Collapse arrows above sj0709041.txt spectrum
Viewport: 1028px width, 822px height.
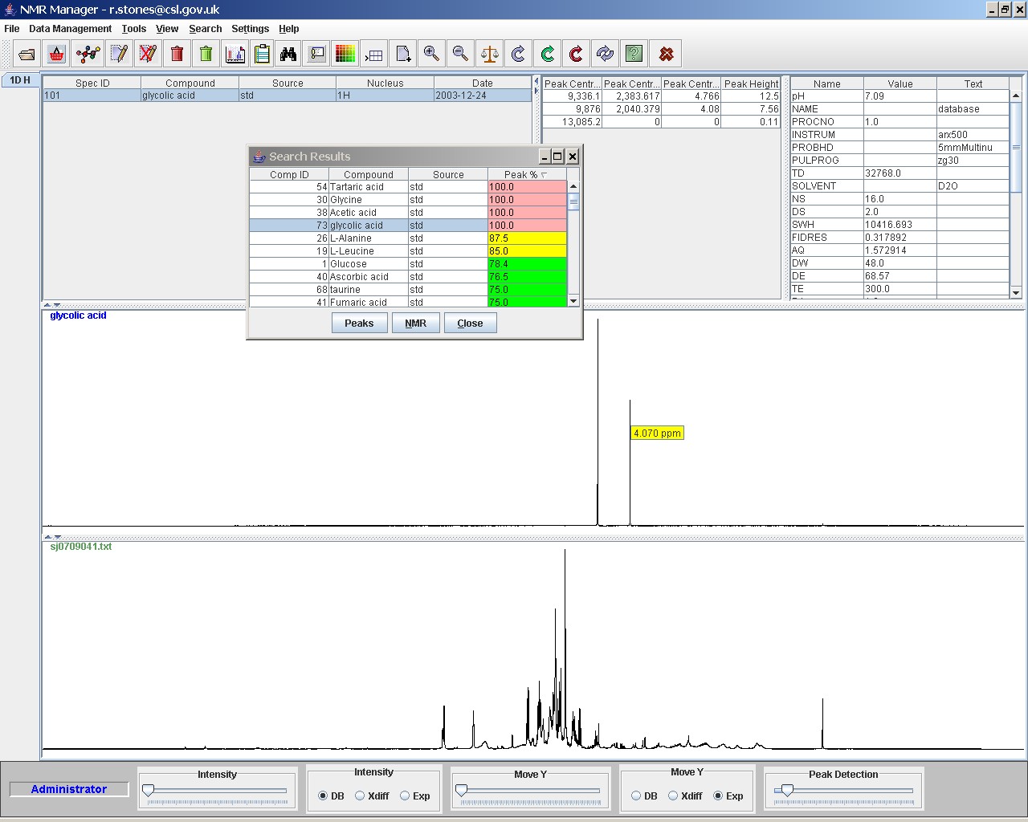click(x=51, y=536)
